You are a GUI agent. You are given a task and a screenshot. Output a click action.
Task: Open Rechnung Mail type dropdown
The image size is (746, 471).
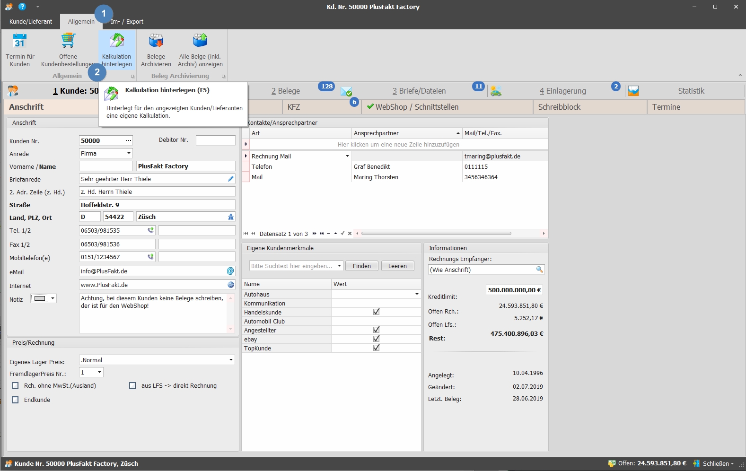[347, 156]
